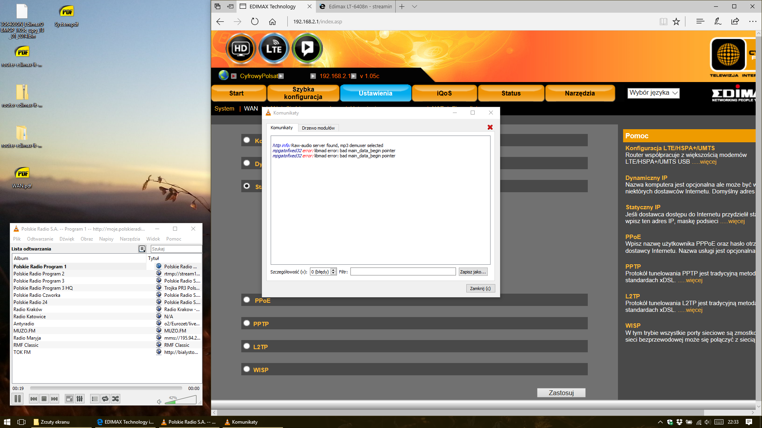Select the second WAN radio button (Dy...)
This screenshot has height=428, width=762.
246,163
